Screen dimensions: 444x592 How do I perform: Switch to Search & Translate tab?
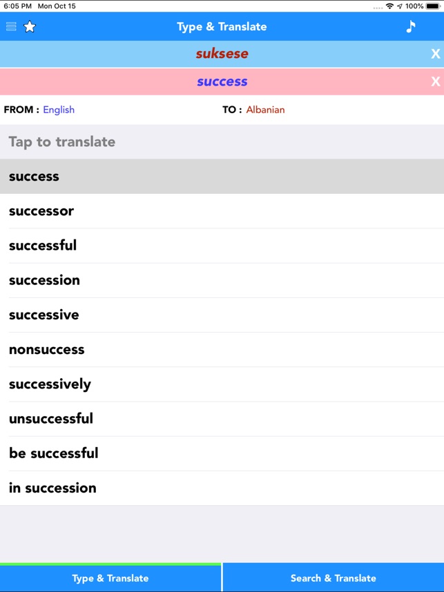[x=334, y=578]
